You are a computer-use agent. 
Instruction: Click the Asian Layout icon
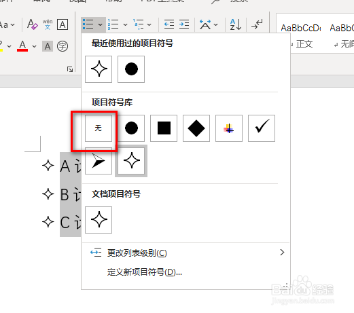click(x=205, y=24)
